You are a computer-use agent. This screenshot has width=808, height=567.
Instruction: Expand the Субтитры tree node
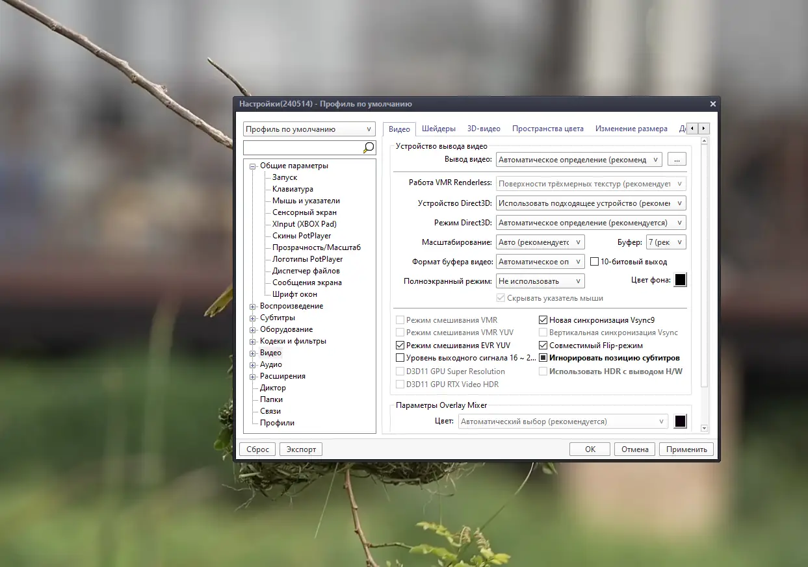253,318
